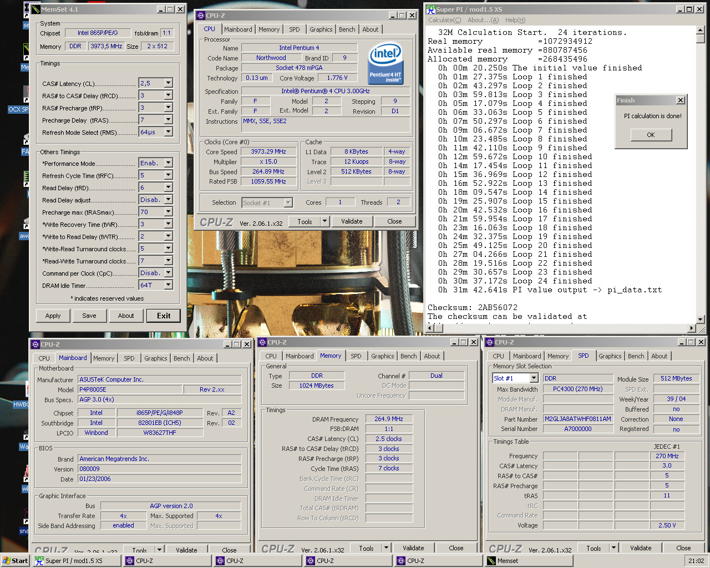Open the Precharge max (tRASmax) dropdown

[168, 212]
